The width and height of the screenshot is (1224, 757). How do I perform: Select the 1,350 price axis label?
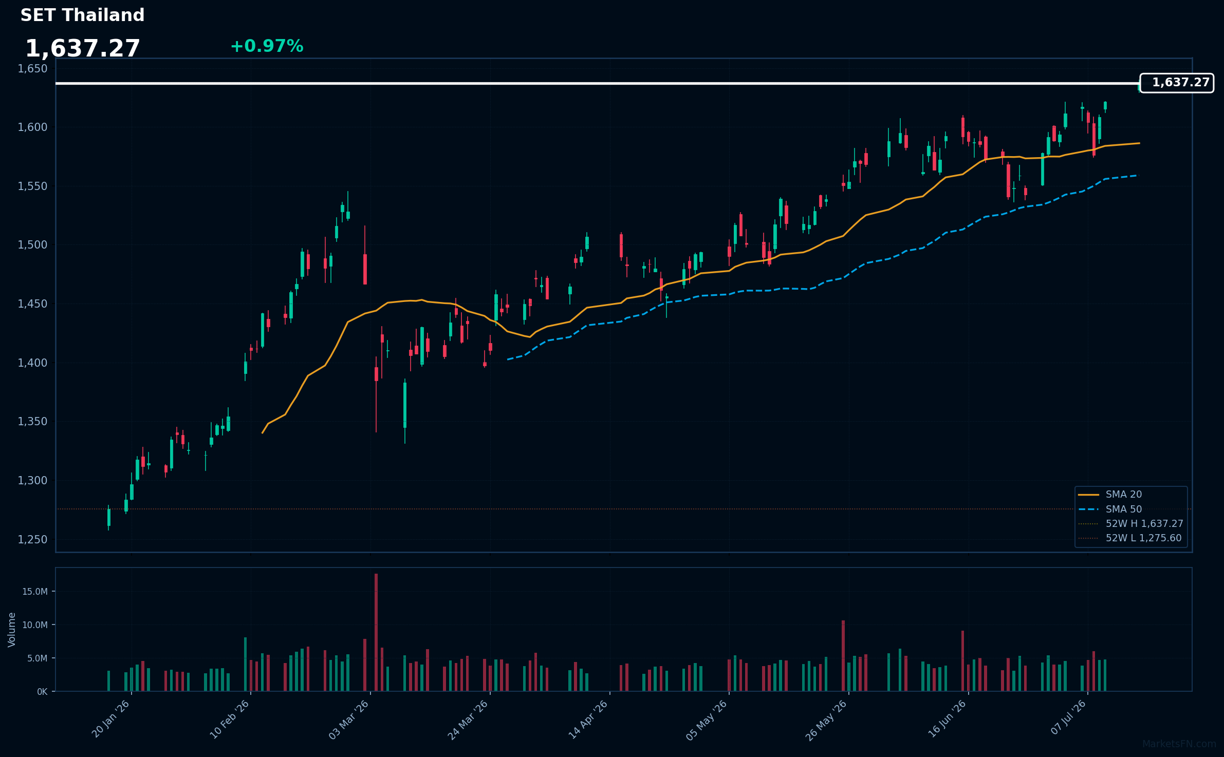[32, 422]
